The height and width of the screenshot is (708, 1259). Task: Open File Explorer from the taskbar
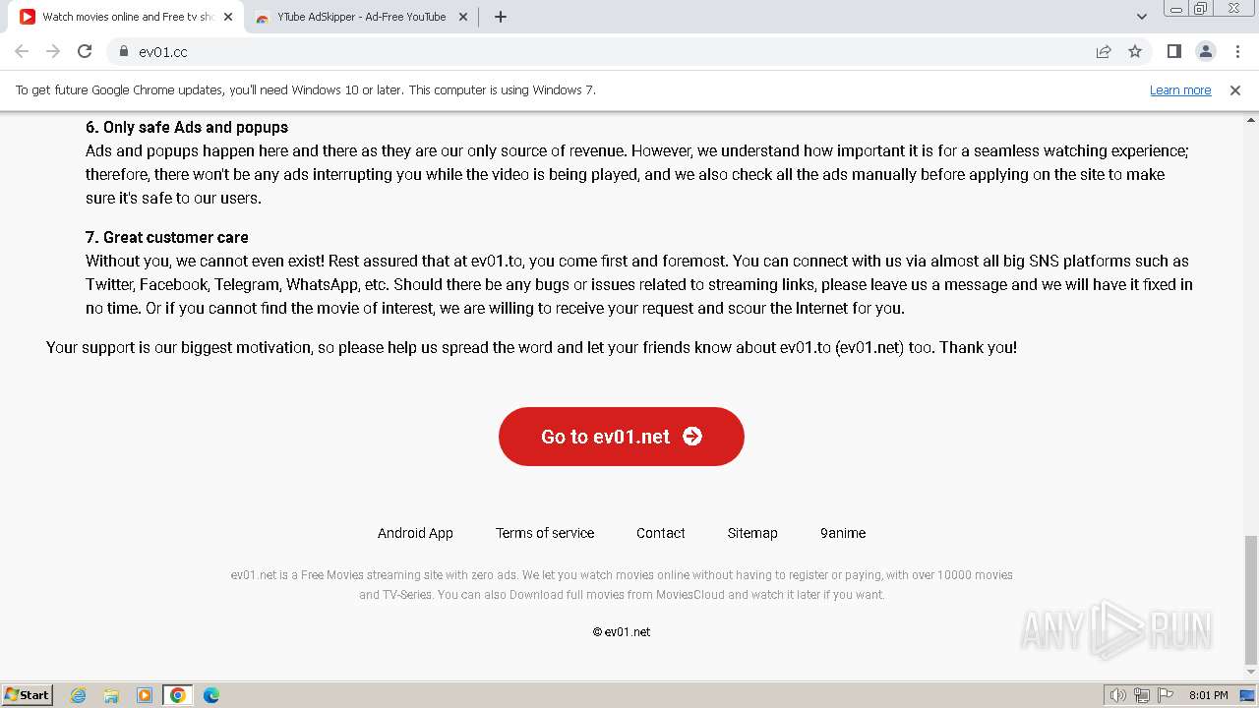pos(111,695)
